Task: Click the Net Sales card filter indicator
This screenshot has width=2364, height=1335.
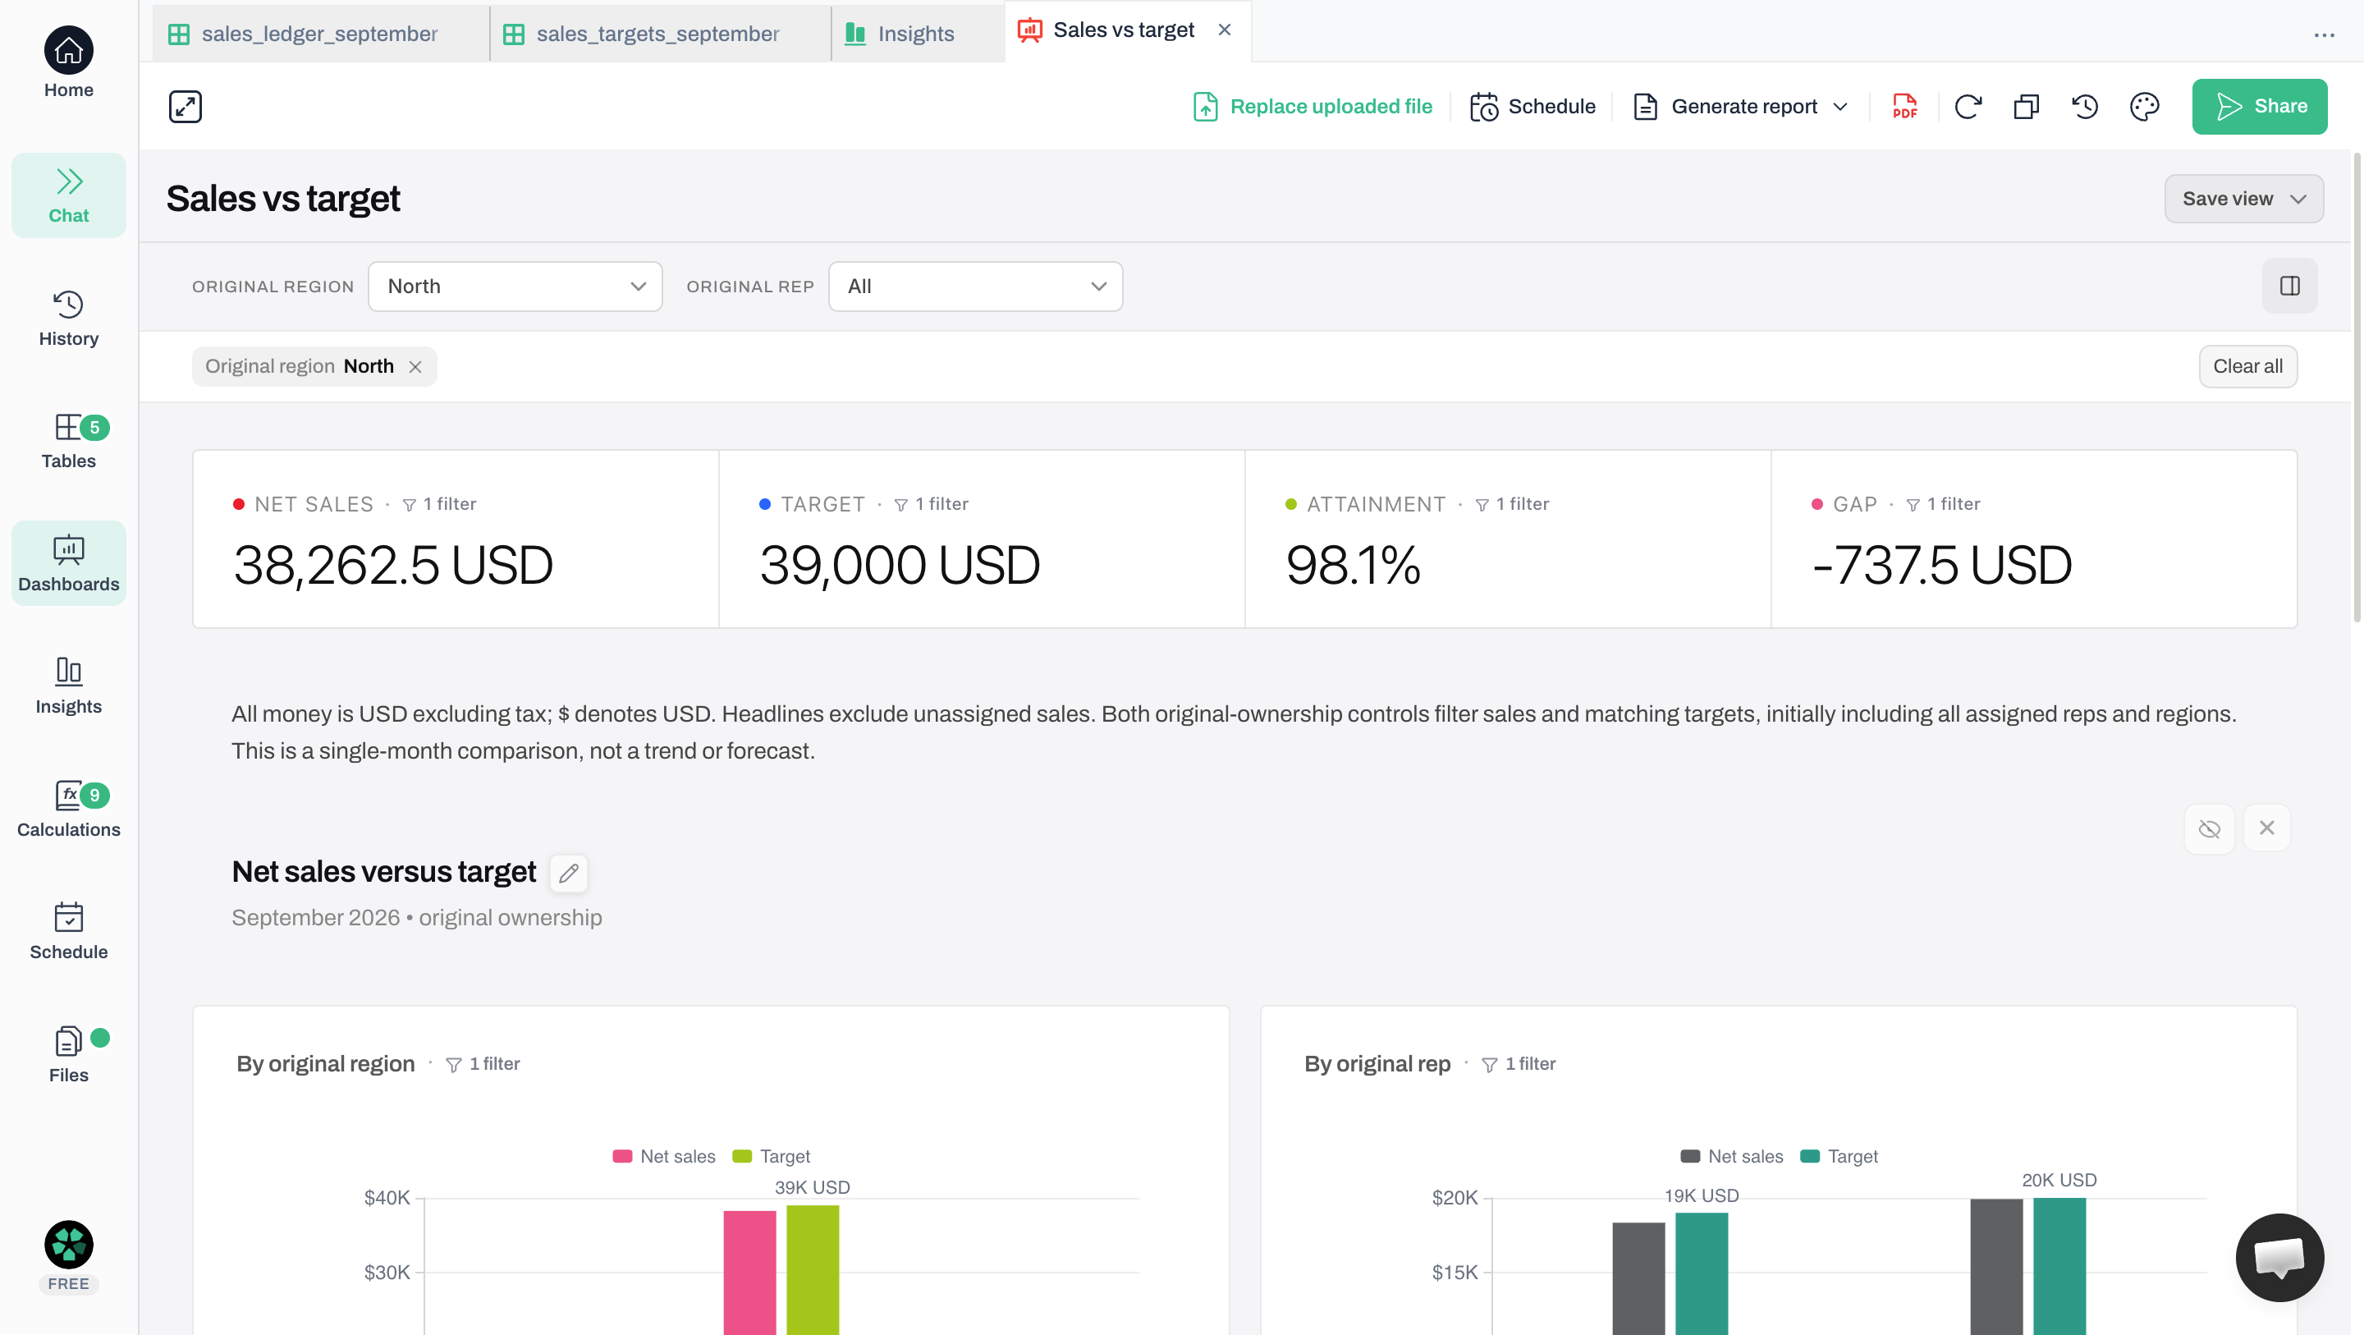Action: tap(440, 504)
